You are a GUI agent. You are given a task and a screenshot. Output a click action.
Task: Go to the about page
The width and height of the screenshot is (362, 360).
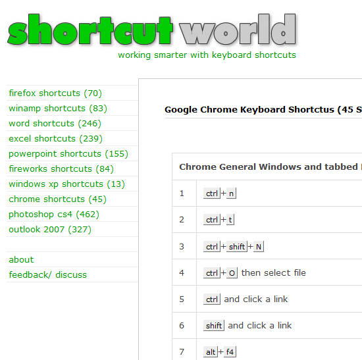[x=21, y=260]
